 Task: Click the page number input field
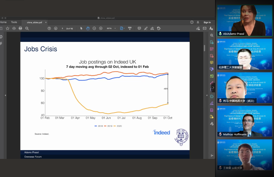pos(62,28)
